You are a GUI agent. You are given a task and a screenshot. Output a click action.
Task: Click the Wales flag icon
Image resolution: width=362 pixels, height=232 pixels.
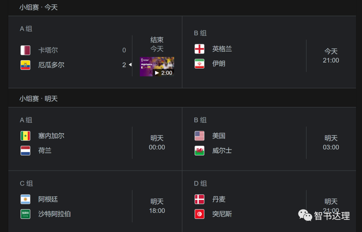[x=199, y=150]
